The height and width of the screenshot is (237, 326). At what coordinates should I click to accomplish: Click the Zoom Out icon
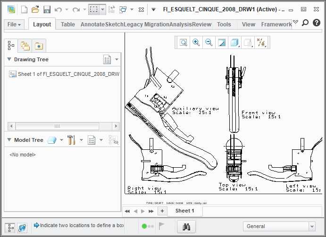point(209,42)
